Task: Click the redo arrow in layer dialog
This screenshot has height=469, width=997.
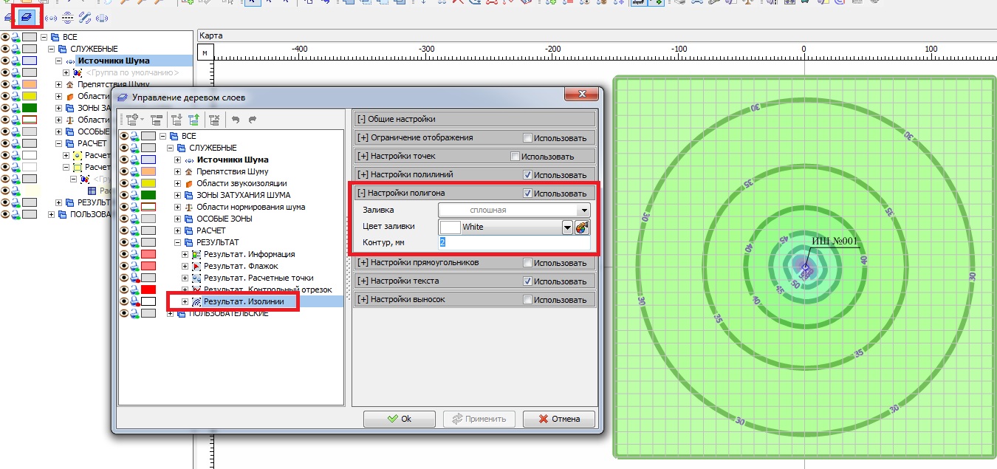Action: point(253,119)
